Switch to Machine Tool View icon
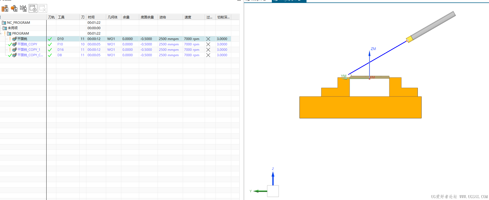489x200 pixels. [5, 9]
